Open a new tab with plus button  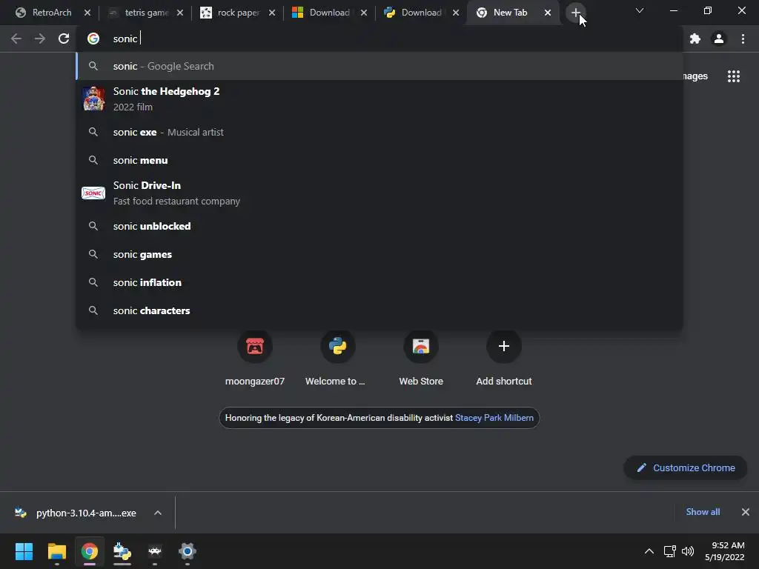(x=575, y=13)
